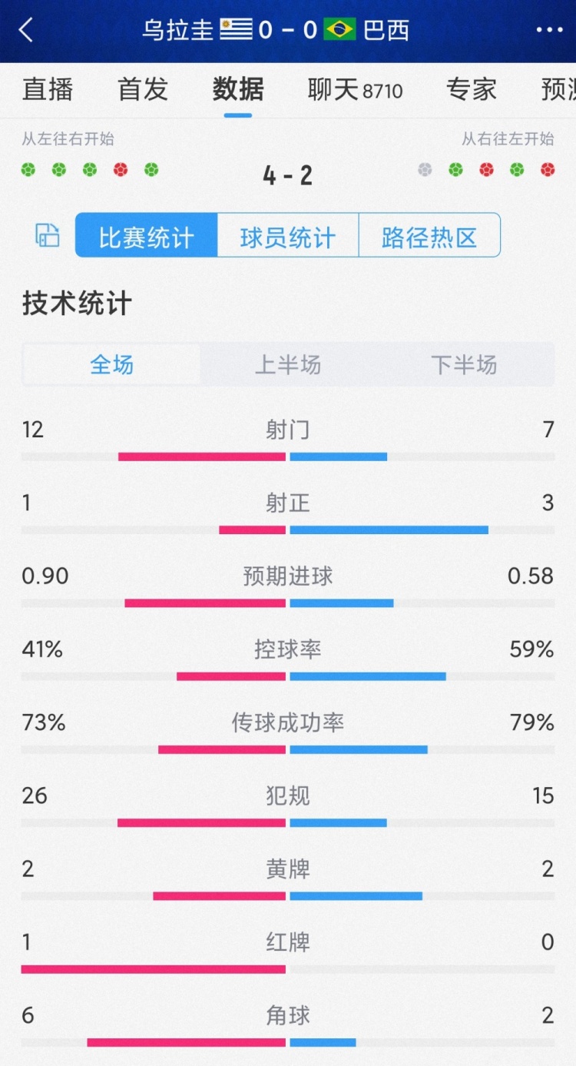The height and width of the screenshot is (1066, 576).
Task: Open the 聊天 chat tab
Action: 355,90
